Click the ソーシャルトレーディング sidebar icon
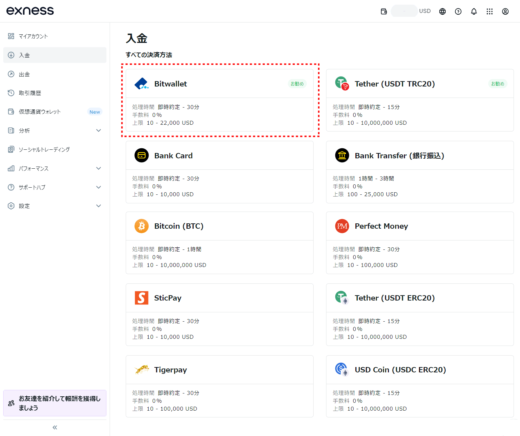Image resolution: width=520 pixels, height=436 pixels. tap(11, 149)
